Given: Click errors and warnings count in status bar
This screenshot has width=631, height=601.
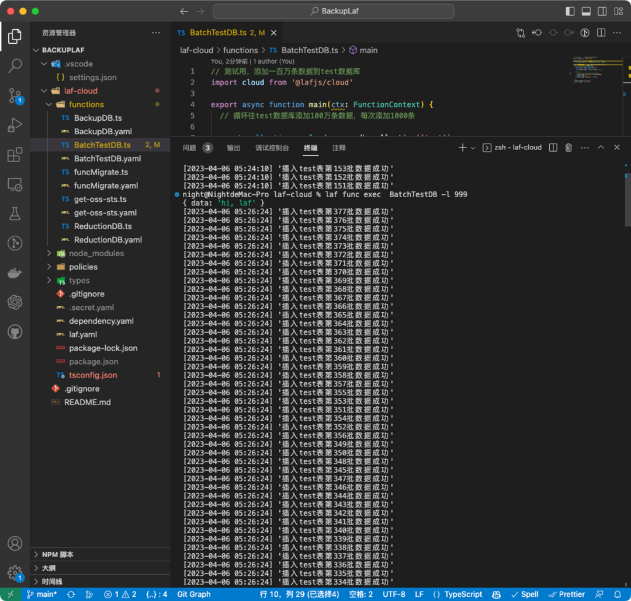Looking at the screenshot, I should pos(120,594).
